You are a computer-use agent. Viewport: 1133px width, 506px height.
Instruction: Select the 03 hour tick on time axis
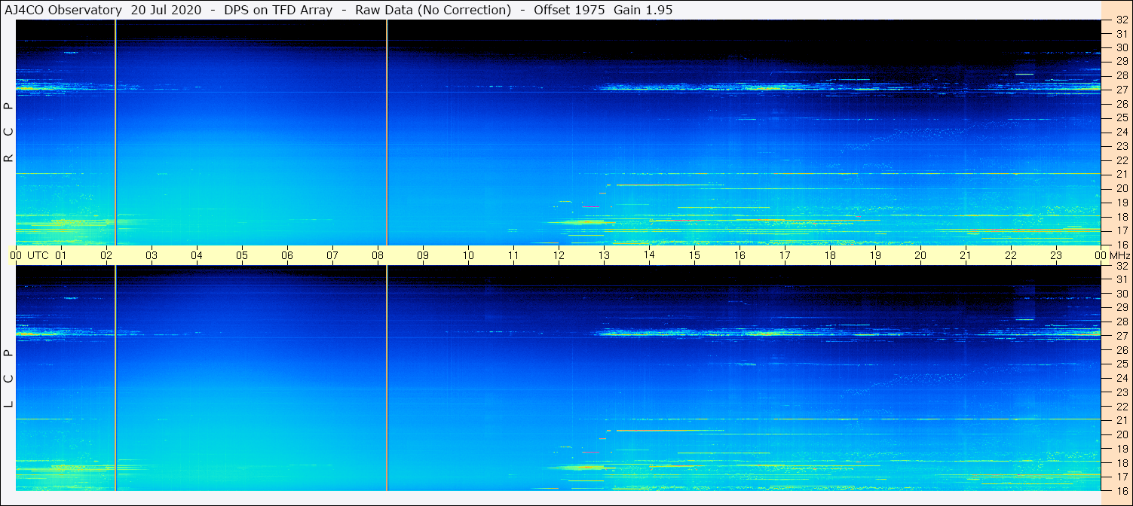(x=152, y=256)
